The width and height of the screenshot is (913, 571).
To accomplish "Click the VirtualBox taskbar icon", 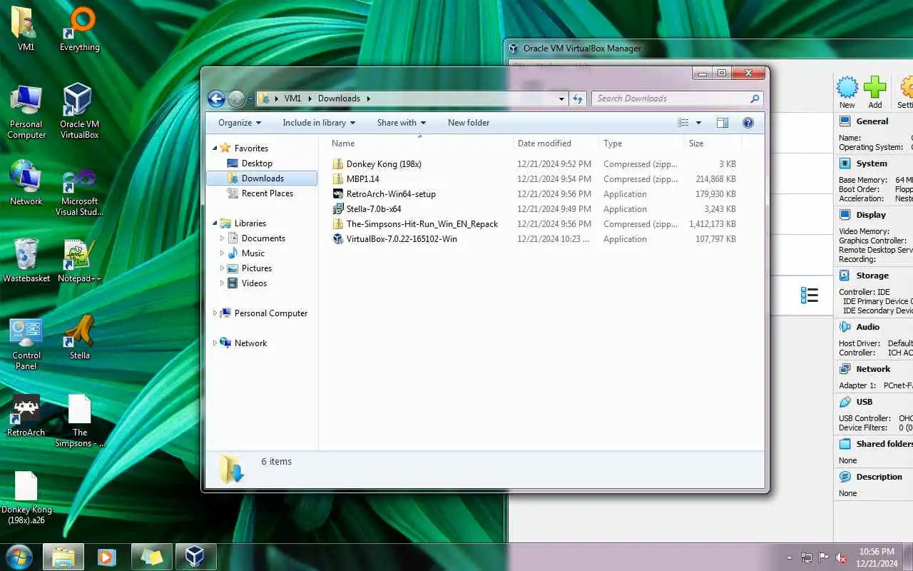I will (x=195, y=557).
